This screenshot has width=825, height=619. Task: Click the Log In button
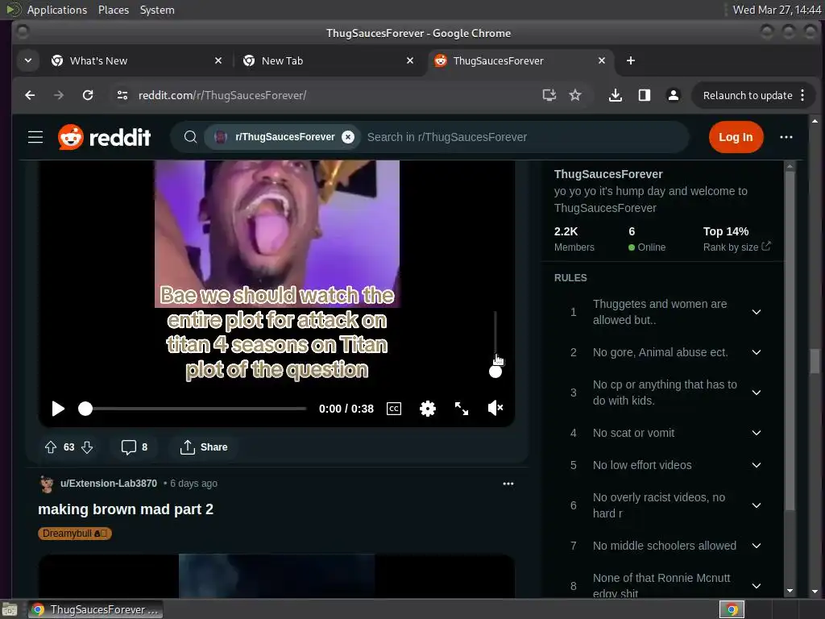[x=736, y=137]
